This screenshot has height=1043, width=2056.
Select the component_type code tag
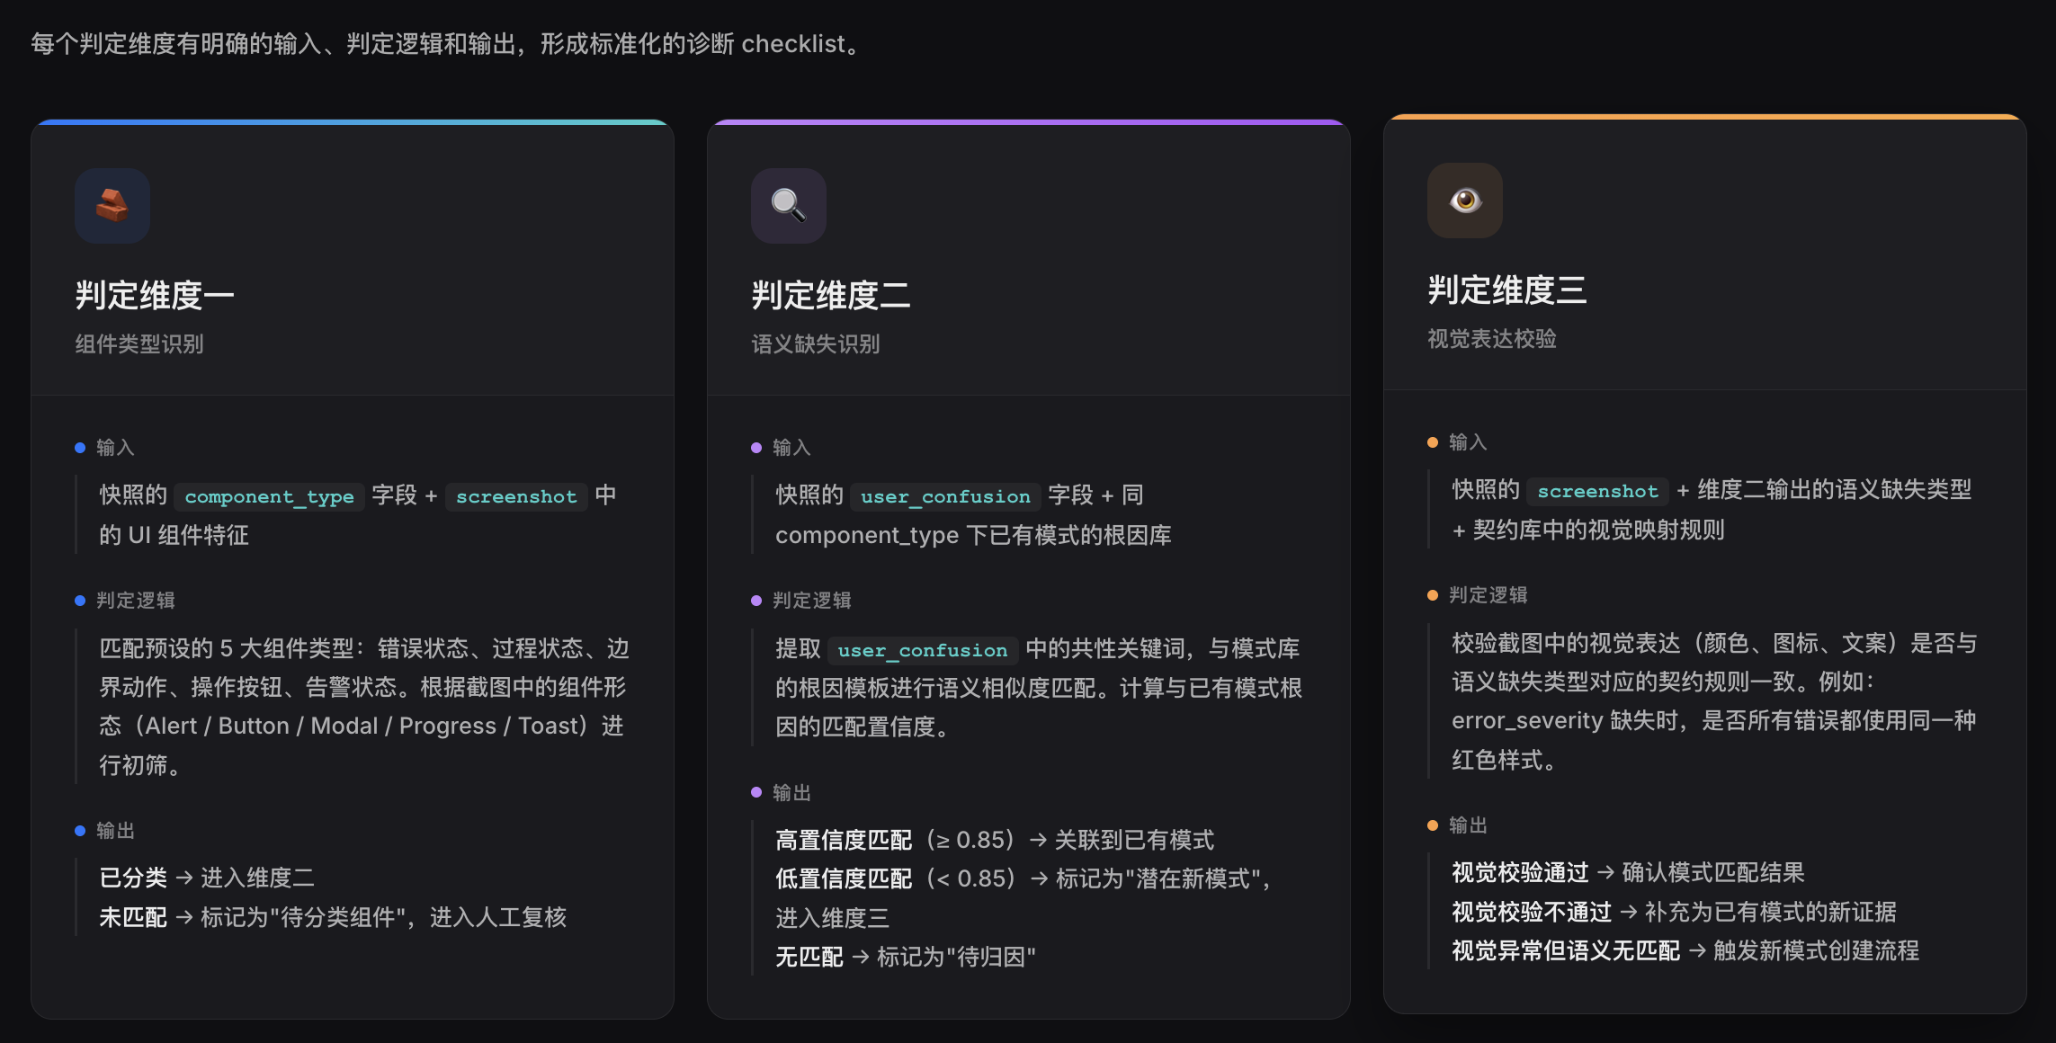pos(269,496)
